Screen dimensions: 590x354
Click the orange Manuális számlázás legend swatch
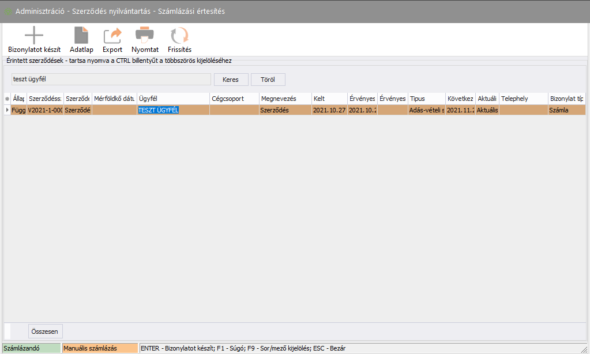point(100,348)
